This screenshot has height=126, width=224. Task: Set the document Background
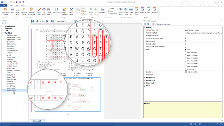[112, 14]
